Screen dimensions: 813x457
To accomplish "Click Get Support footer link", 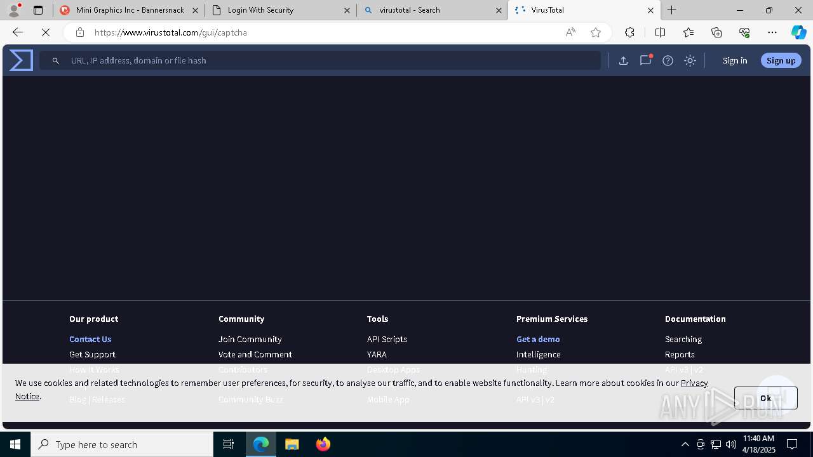I will click(92, 354).
